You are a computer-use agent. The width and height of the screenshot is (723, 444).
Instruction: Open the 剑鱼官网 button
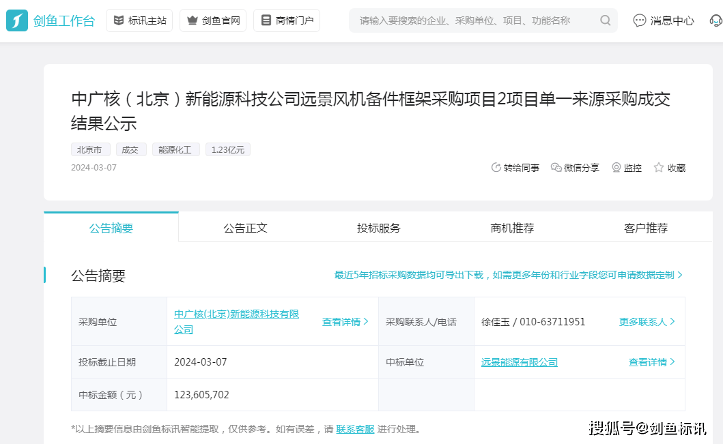(213, 20)
